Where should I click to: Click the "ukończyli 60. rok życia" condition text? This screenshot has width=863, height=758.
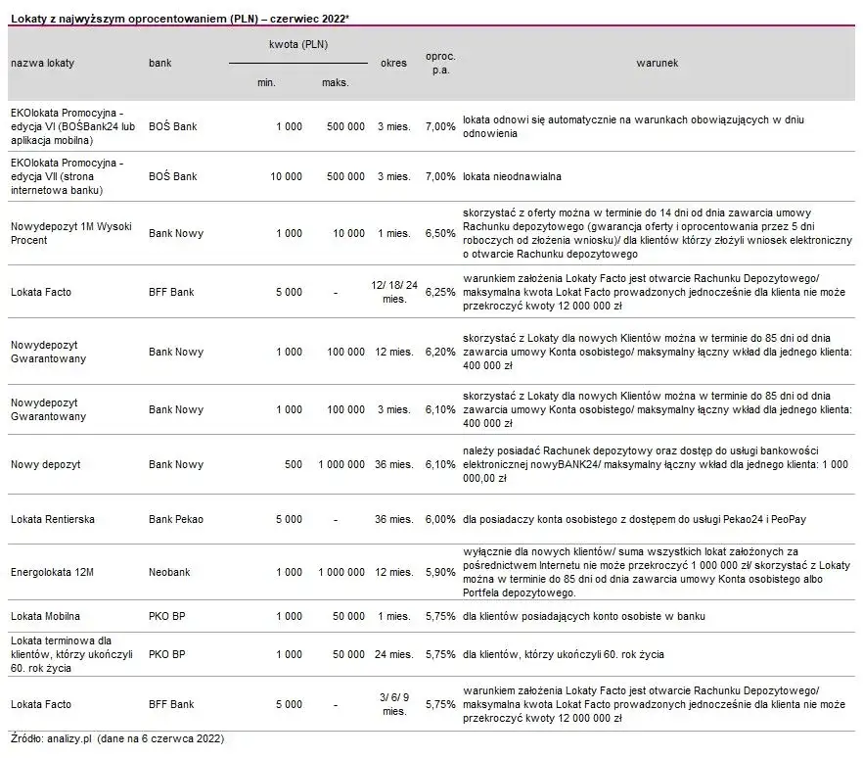pyautogui.click(x=563, y=654)
